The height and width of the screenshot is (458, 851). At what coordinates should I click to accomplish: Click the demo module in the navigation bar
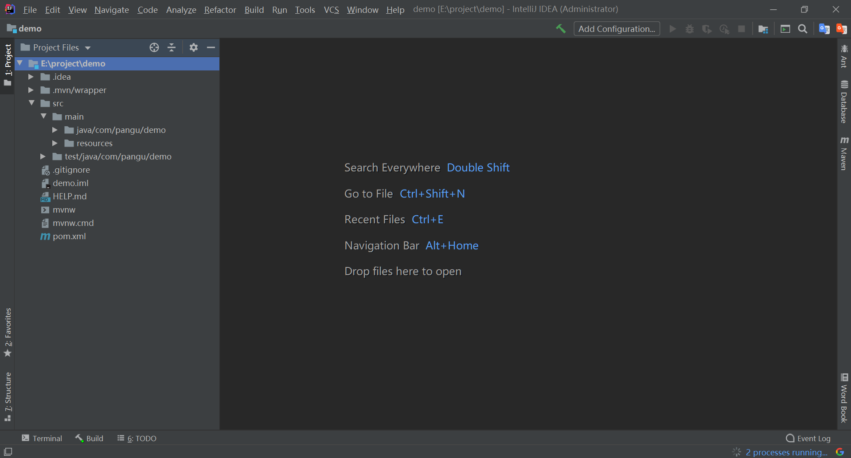[x=24, y=29]
